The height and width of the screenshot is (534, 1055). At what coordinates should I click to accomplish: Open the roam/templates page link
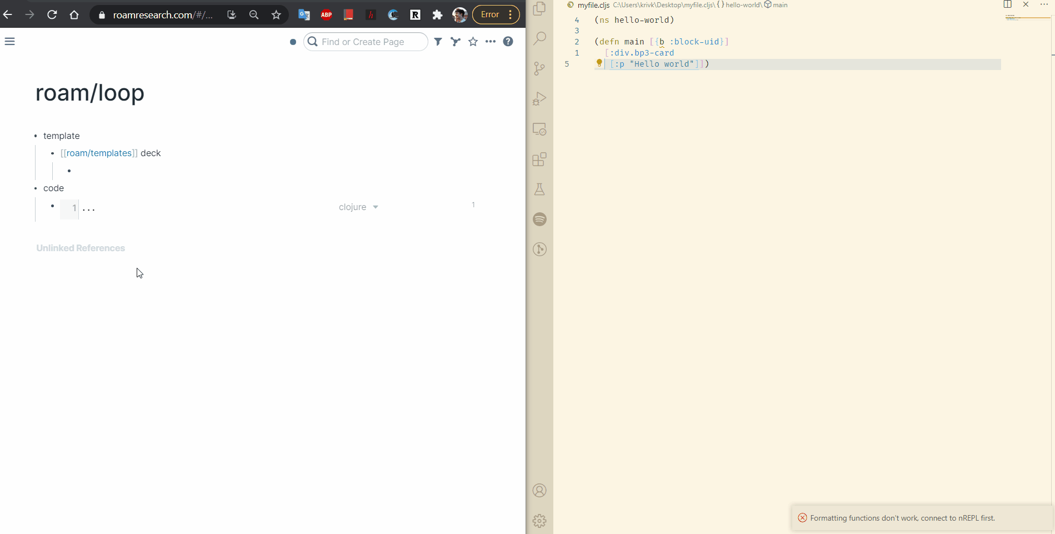pos(99,153)
